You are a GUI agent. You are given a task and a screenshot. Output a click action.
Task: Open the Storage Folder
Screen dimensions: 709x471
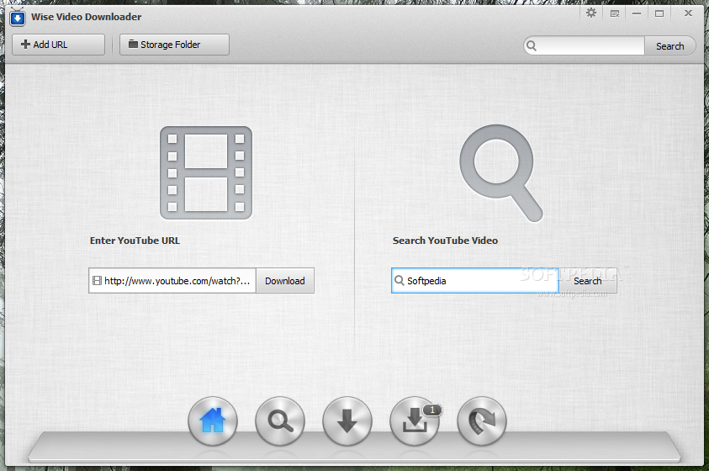(x=174, y=45)
